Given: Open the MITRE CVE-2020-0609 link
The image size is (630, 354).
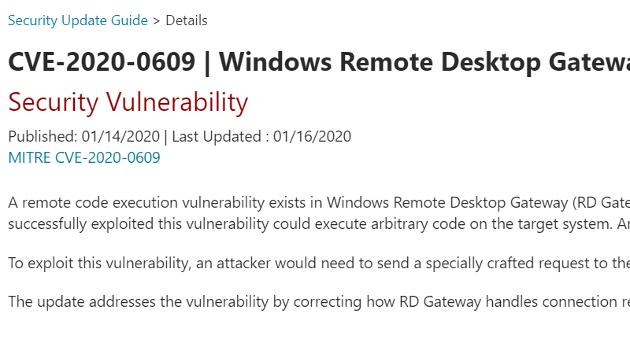Looking at the screenshot, I should tap(84, 157).
